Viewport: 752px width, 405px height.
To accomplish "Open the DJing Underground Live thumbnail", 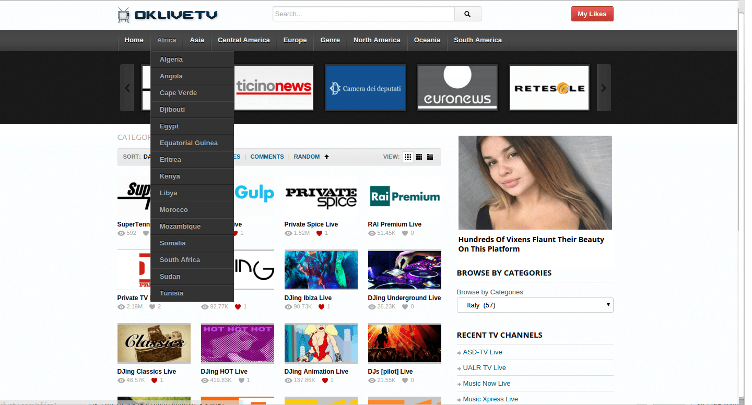I will [x=405, y=270].
